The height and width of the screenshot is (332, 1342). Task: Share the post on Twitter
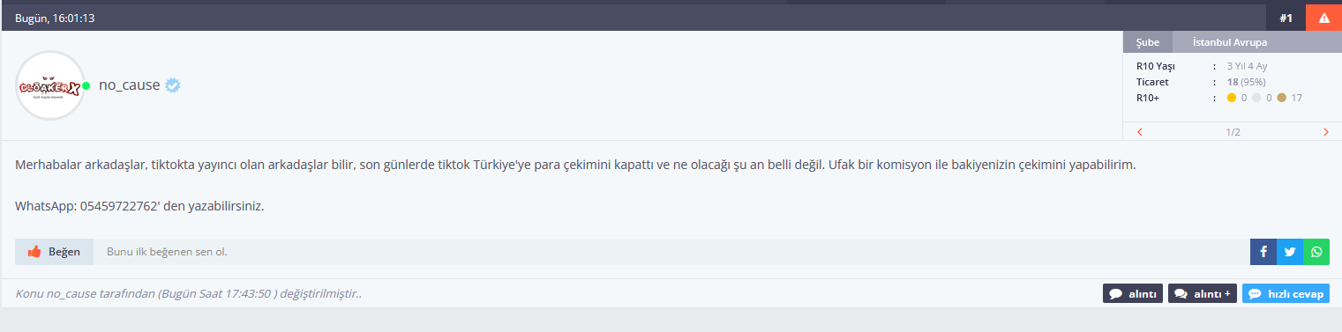point(1290,252)
